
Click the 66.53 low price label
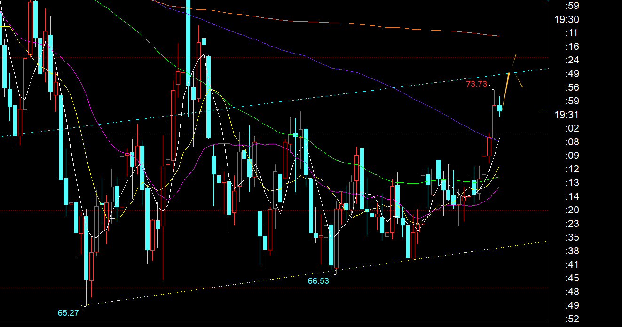point(318,281)
